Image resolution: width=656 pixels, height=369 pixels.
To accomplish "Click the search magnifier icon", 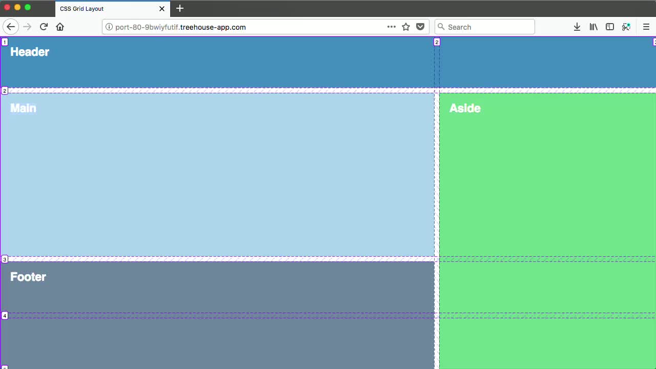I will pos(441,27).
